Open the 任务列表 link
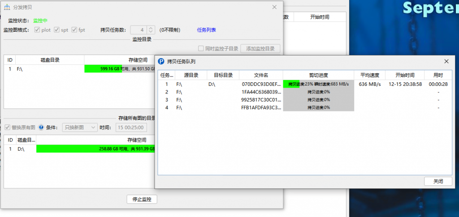 pos(206,30)
